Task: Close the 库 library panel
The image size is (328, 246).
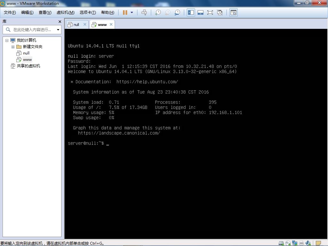Action: [60, 21]
